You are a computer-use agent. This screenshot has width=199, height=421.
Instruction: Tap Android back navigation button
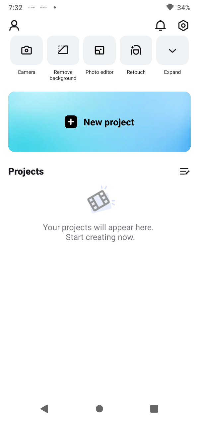[x=44, y=409]
